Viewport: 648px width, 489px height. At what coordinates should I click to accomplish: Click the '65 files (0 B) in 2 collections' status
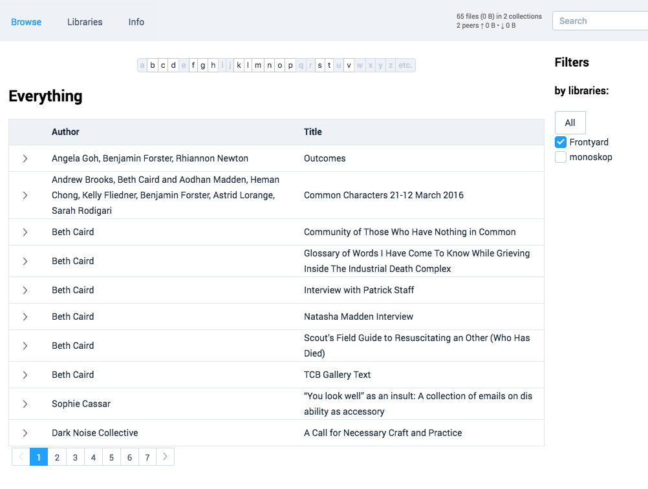[499, 17]
